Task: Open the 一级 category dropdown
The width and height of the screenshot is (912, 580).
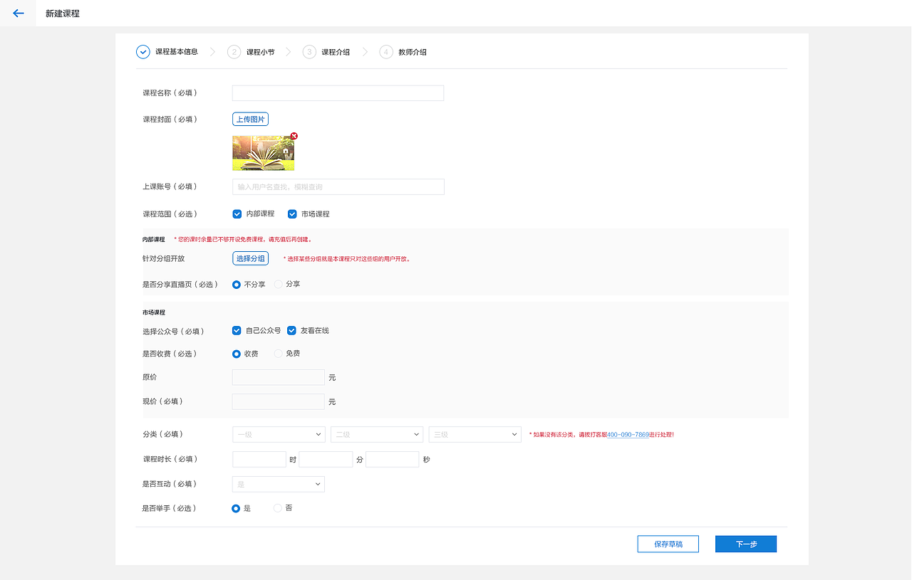Action: pos(279,434)
